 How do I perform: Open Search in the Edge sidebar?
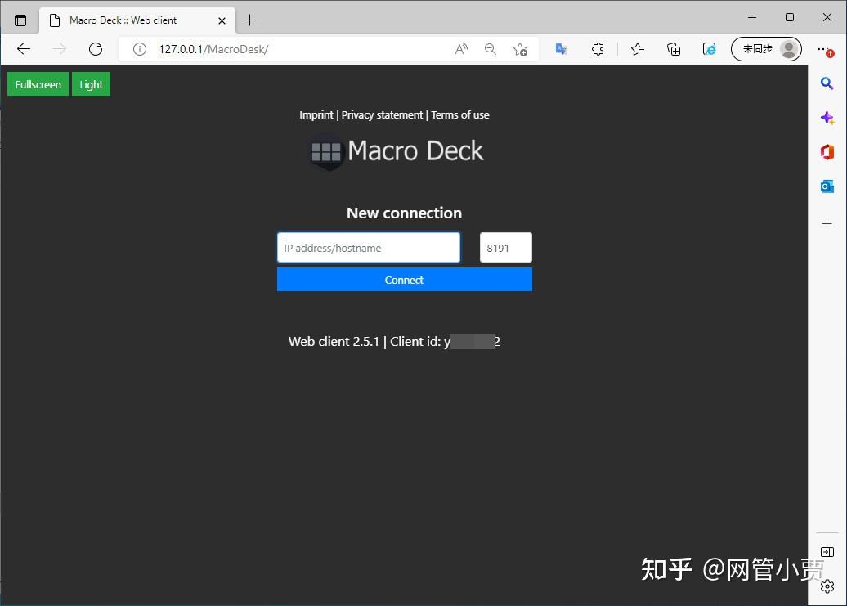click(827, 83)
